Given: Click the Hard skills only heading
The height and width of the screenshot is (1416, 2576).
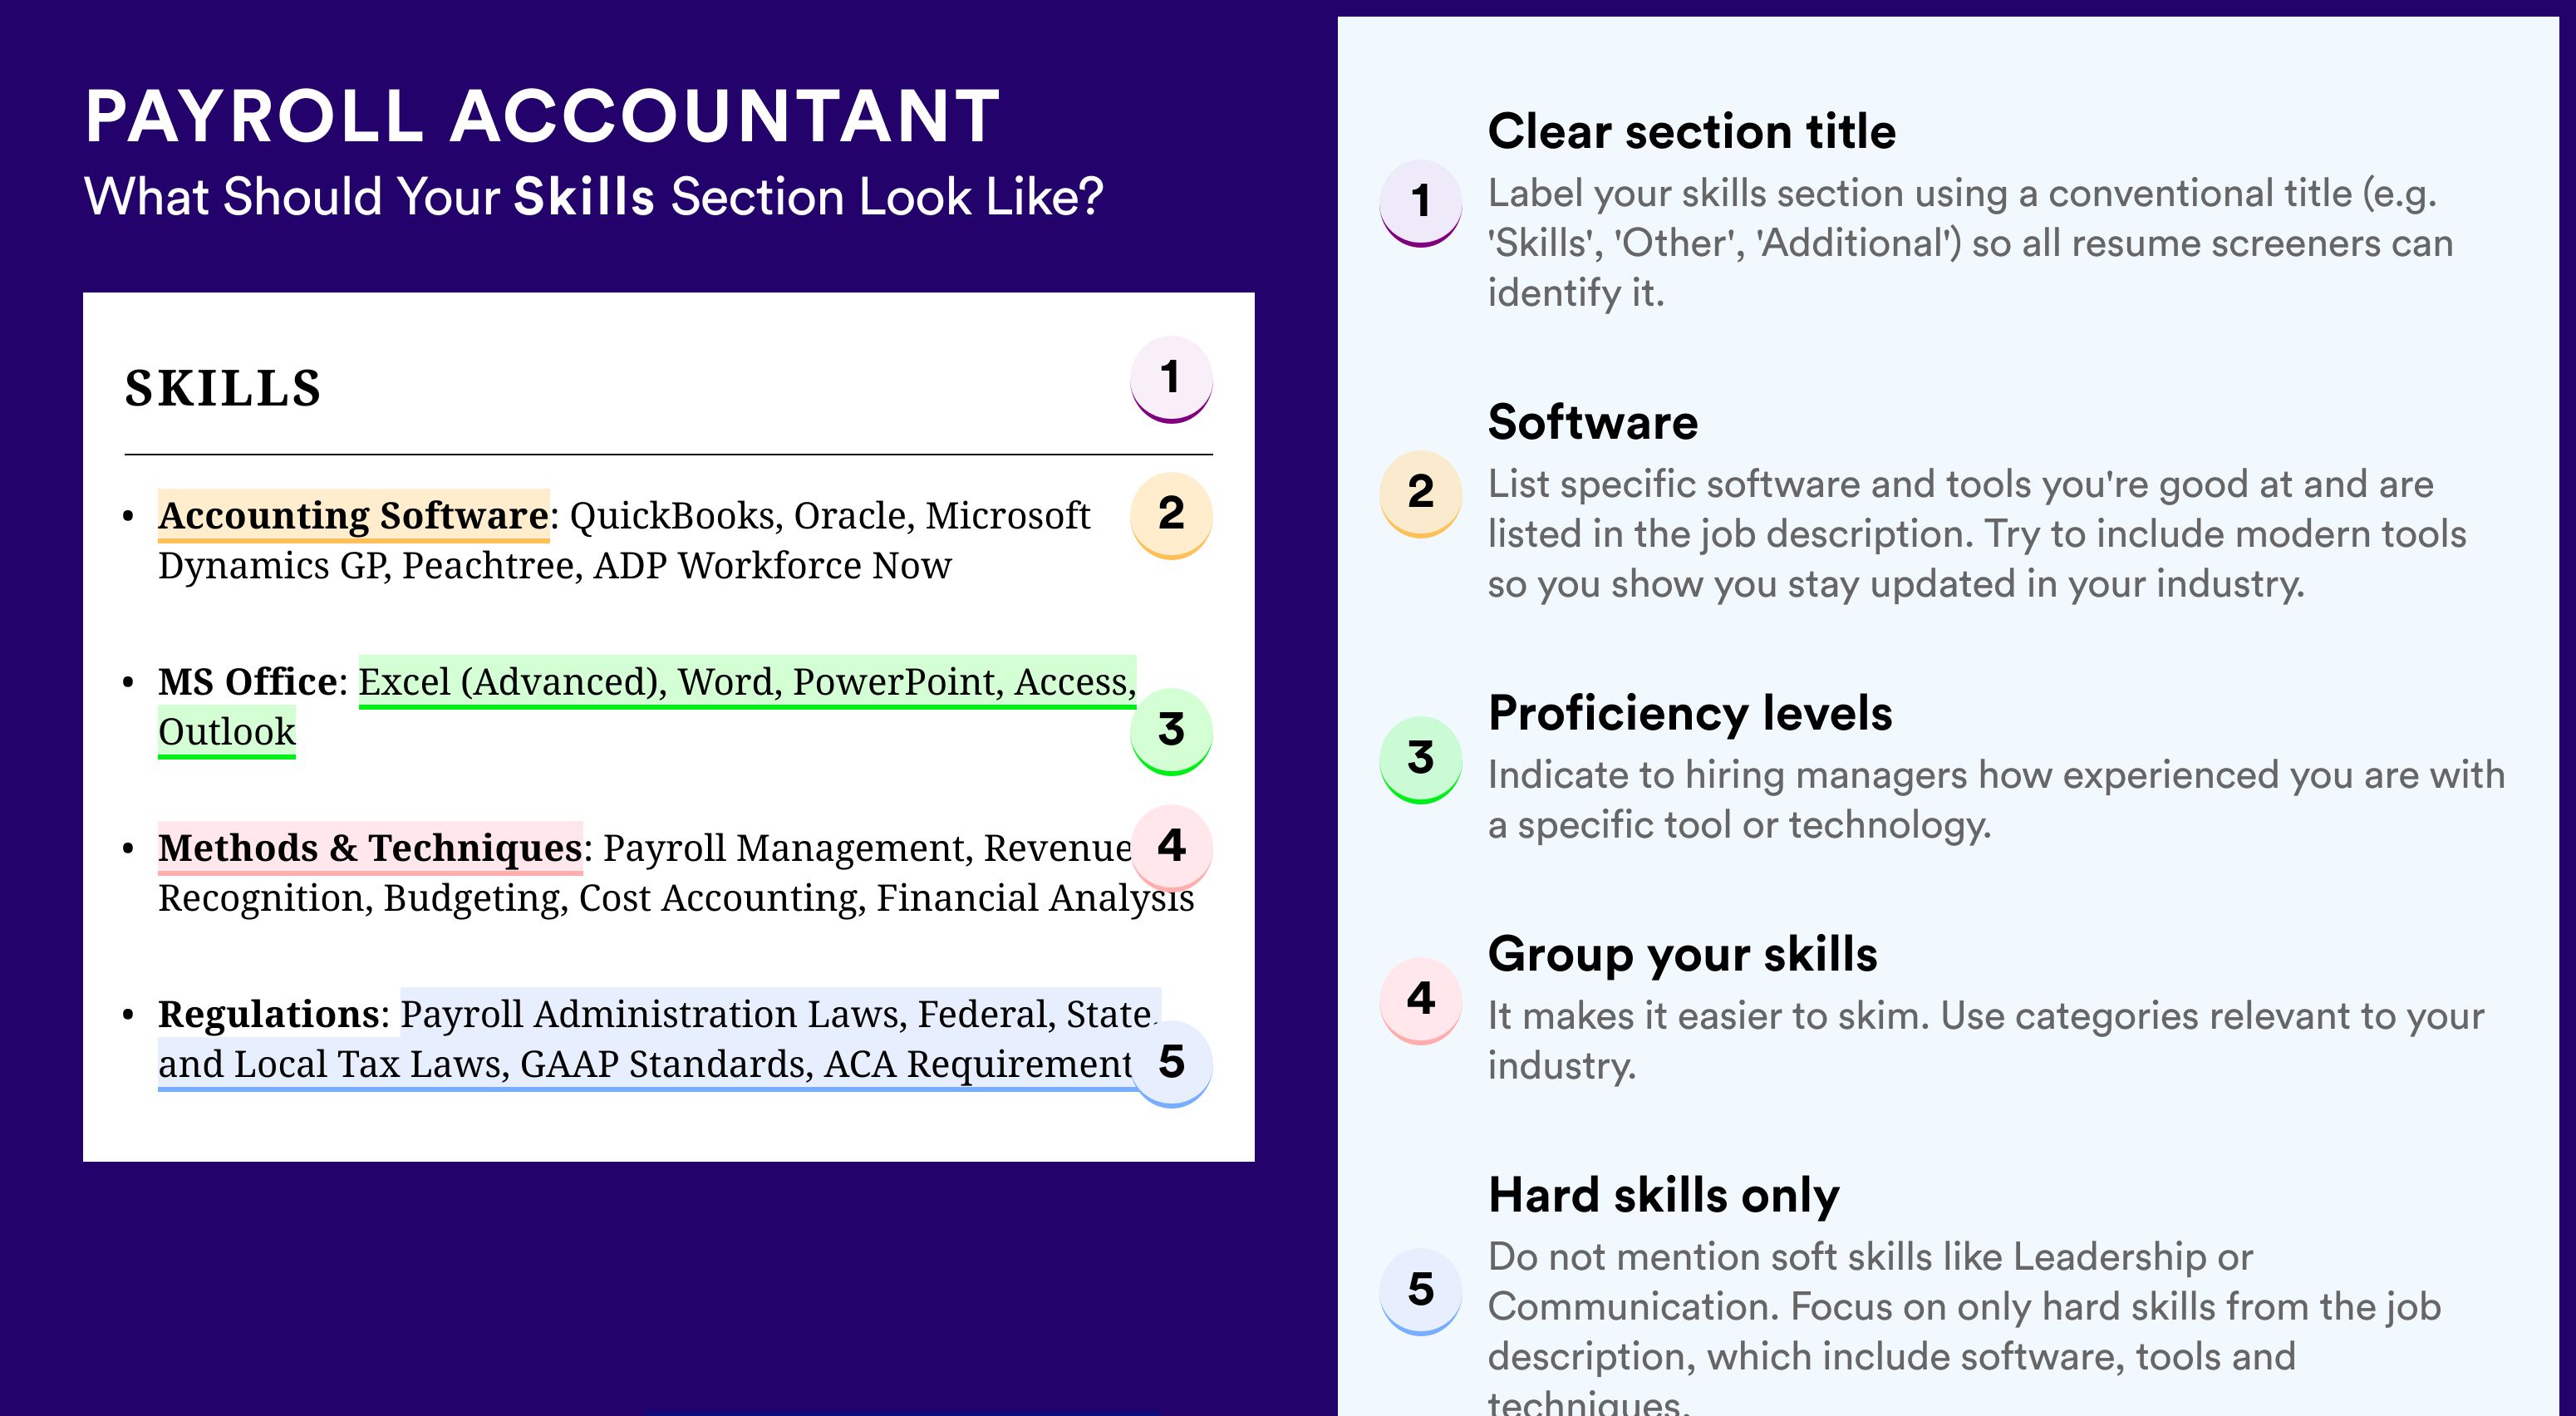Looking at the screenshot, I should pyautogui.click(x=1663, y=1195).
